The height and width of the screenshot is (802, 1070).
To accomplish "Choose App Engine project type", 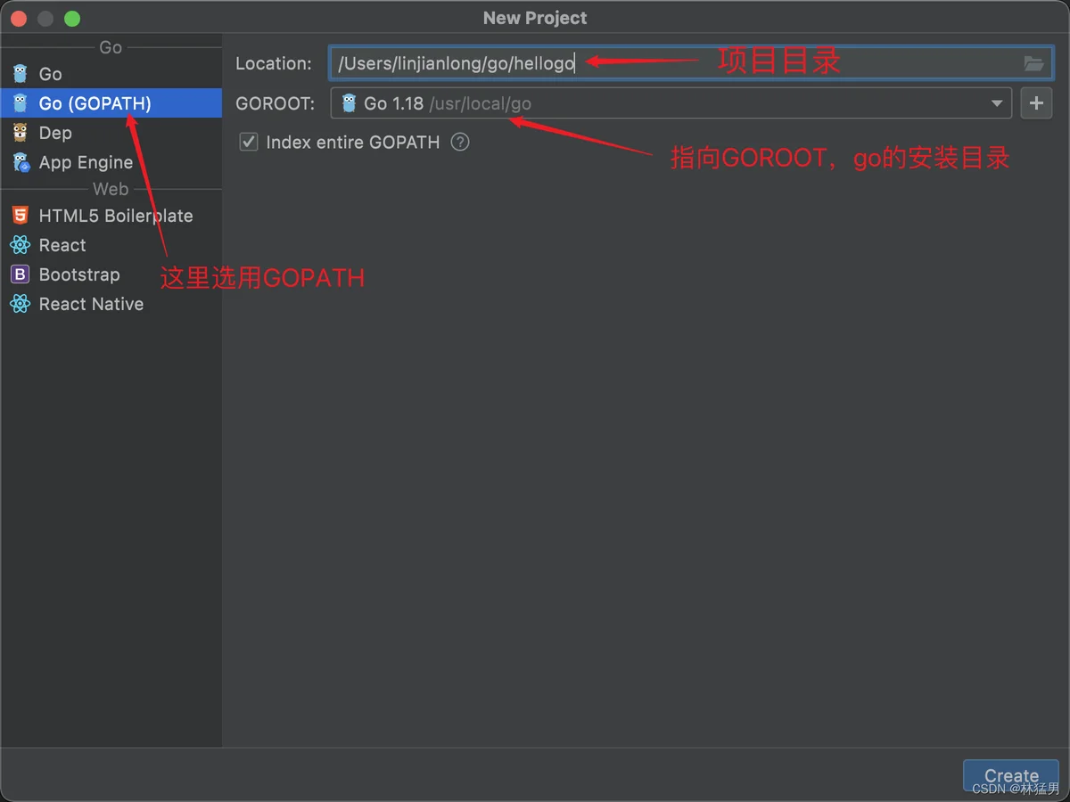I will coord(111,162).
